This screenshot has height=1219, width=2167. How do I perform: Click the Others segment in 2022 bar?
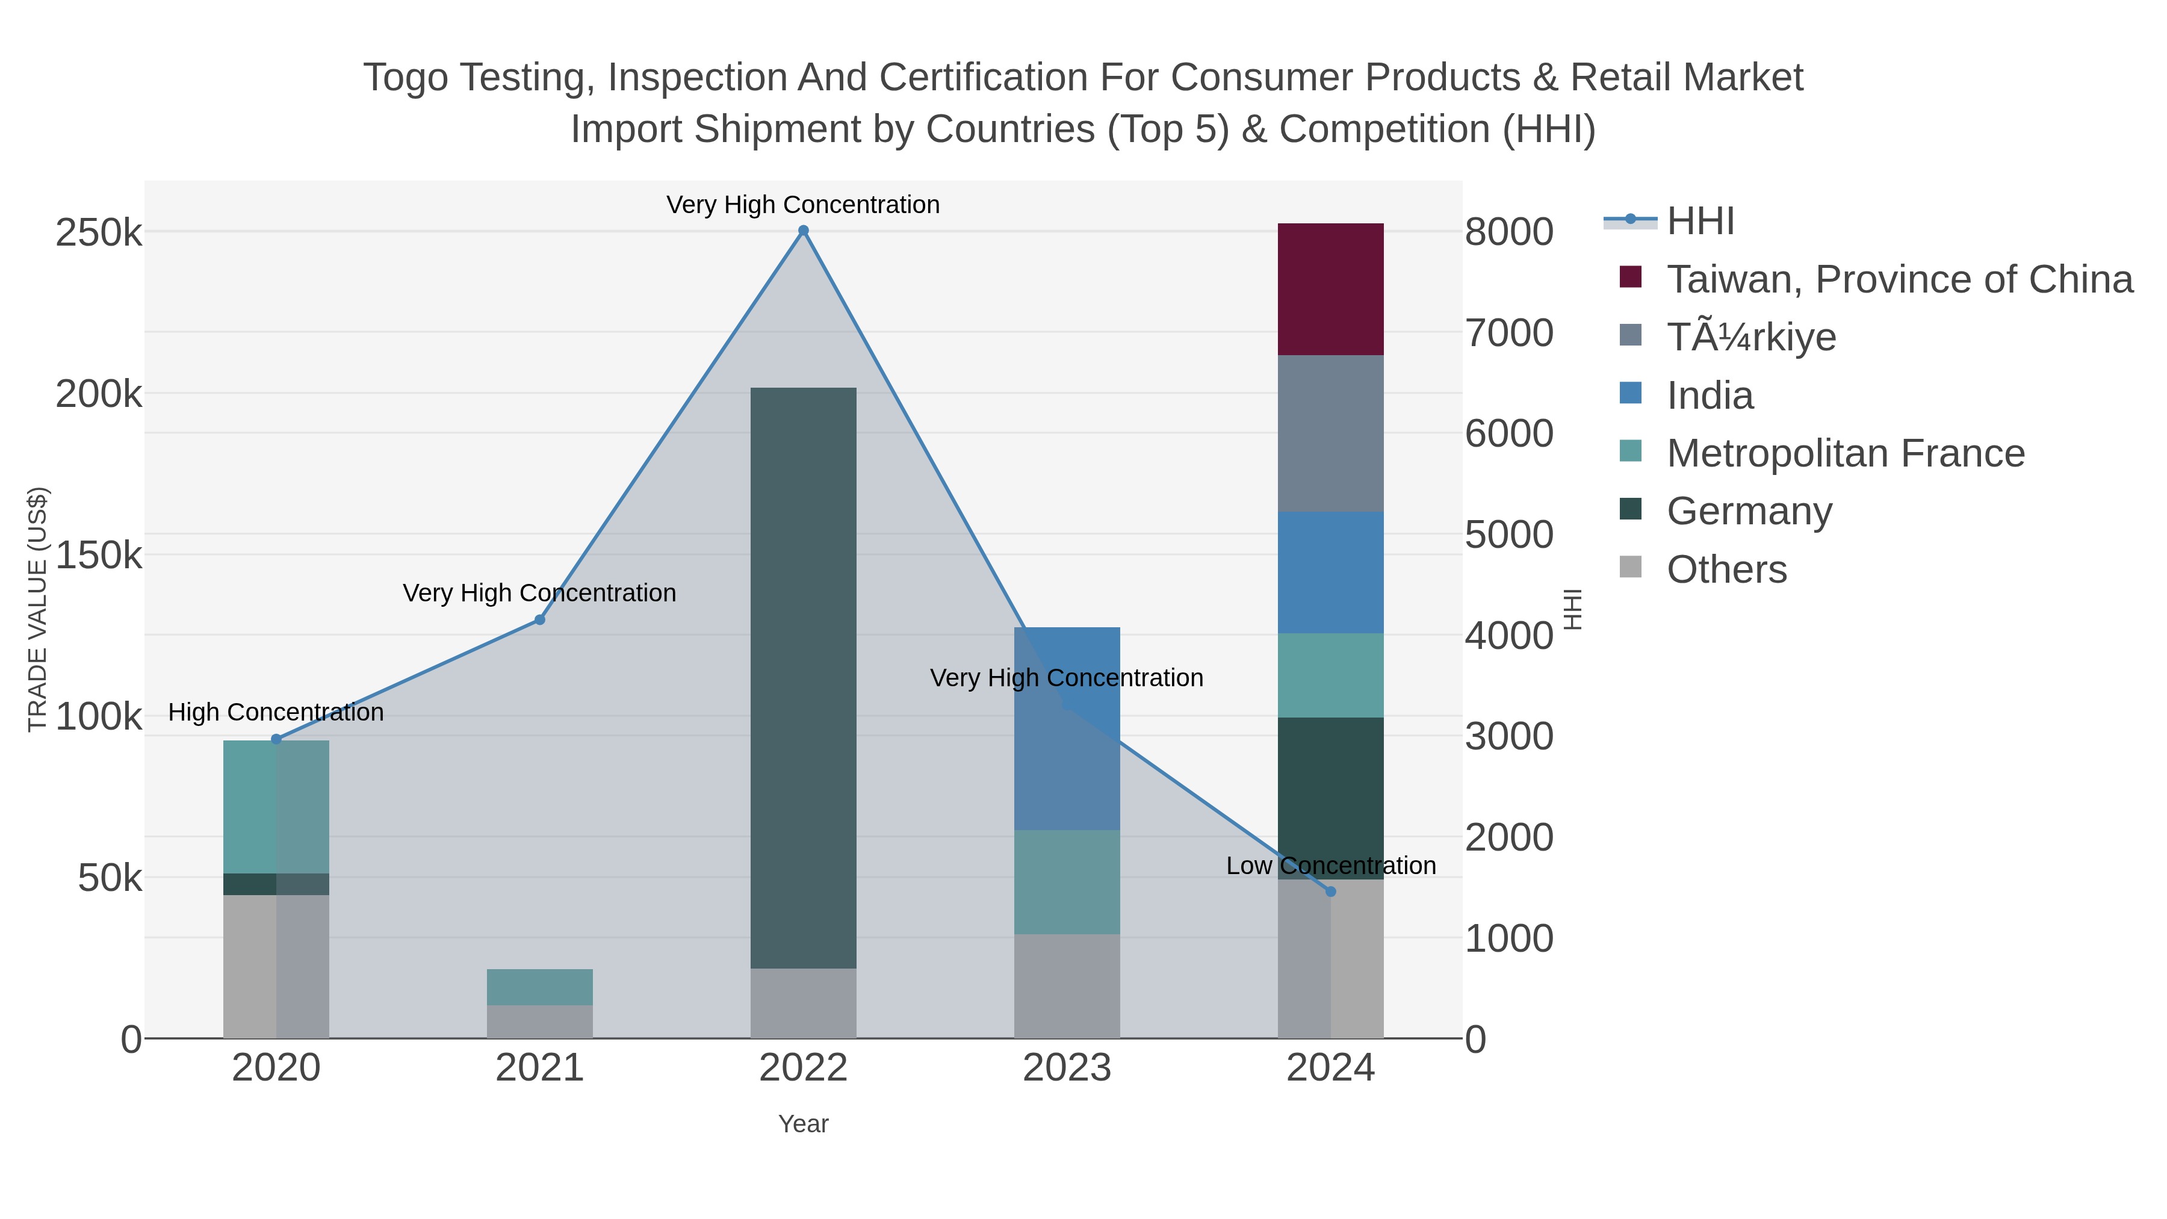804,1003
